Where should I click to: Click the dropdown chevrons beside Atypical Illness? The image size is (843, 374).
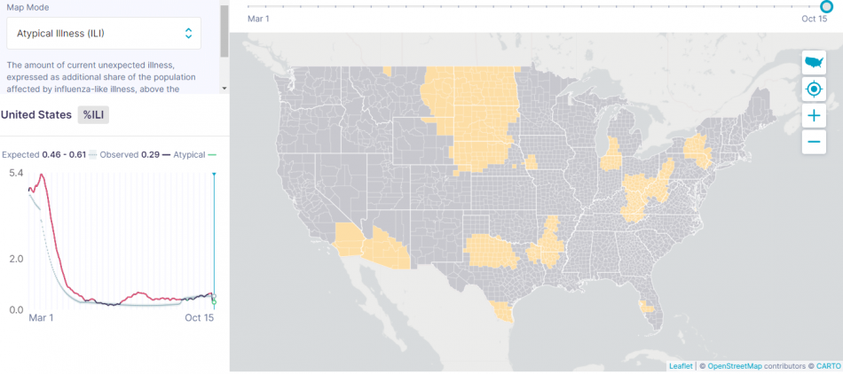[x=188, y=34]
